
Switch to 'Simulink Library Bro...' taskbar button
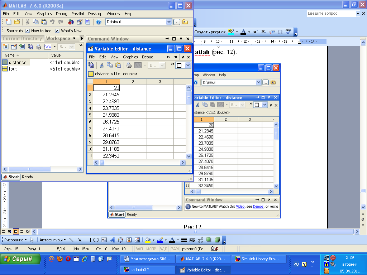click(259, 259)
